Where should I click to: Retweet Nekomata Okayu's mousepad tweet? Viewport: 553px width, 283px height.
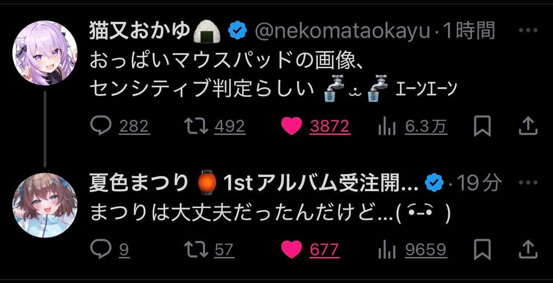[215, 126]
